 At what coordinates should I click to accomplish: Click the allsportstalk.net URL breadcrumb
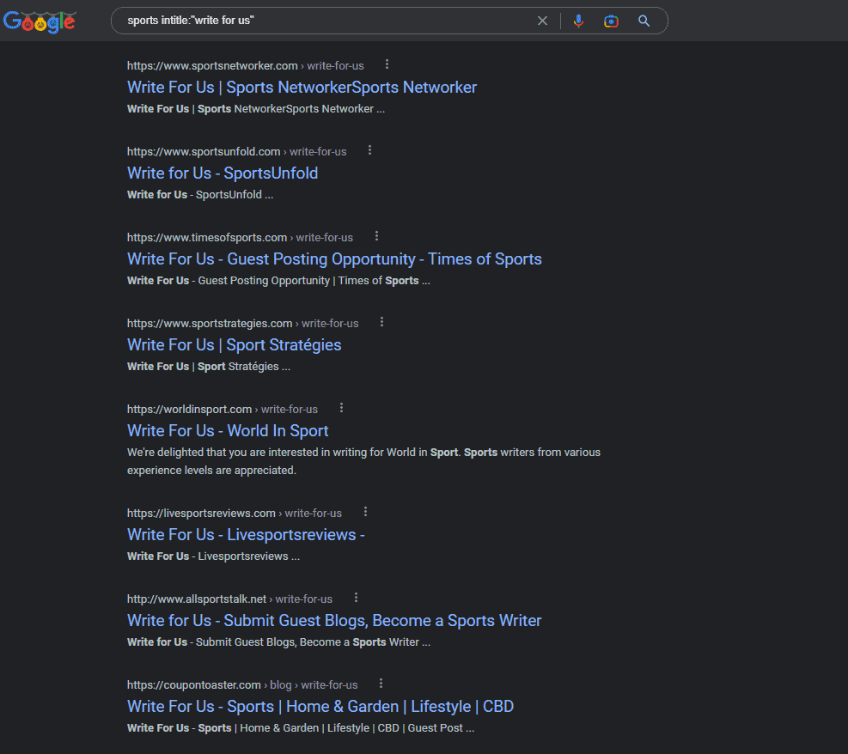pos(230,599)
